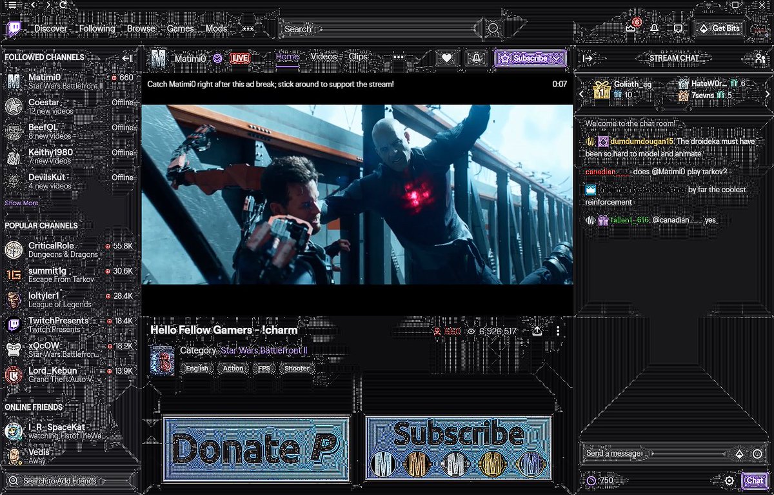This screenshot has height=495, width=774.
Task: Click the Get Bits button
Action: [x=720, y=28]
